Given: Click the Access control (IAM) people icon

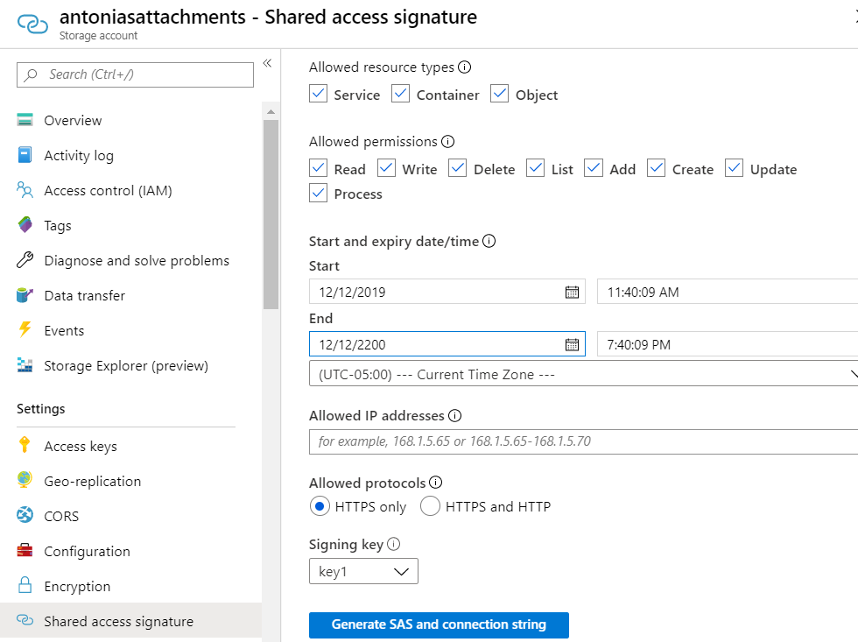Looking at the screenshot, I should point(25,190).
